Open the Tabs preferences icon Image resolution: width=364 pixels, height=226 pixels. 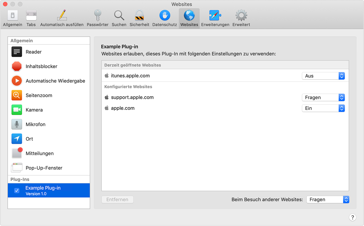point(31,15)
